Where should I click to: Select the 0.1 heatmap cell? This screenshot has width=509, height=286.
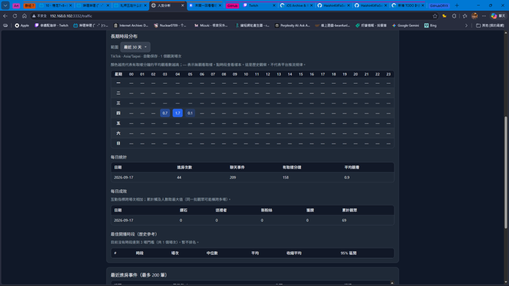190,113
